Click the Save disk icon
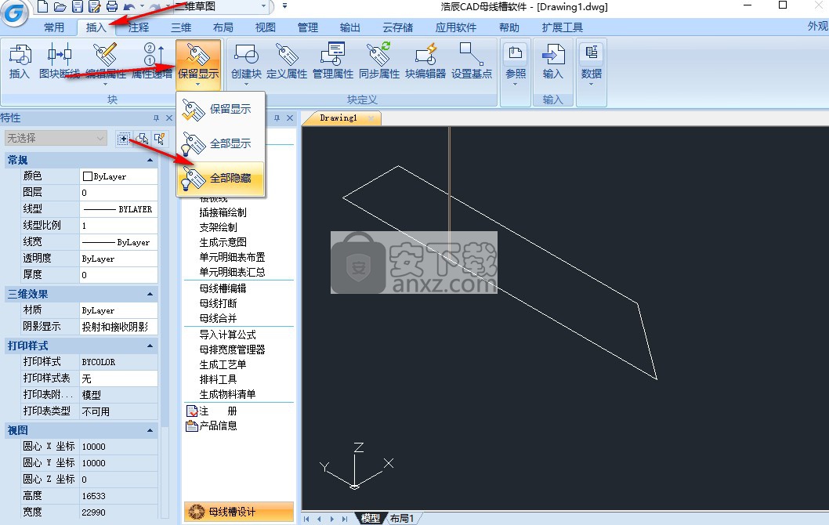The width and height of the screenshot is (829, 525). click(x=78, y=7)
